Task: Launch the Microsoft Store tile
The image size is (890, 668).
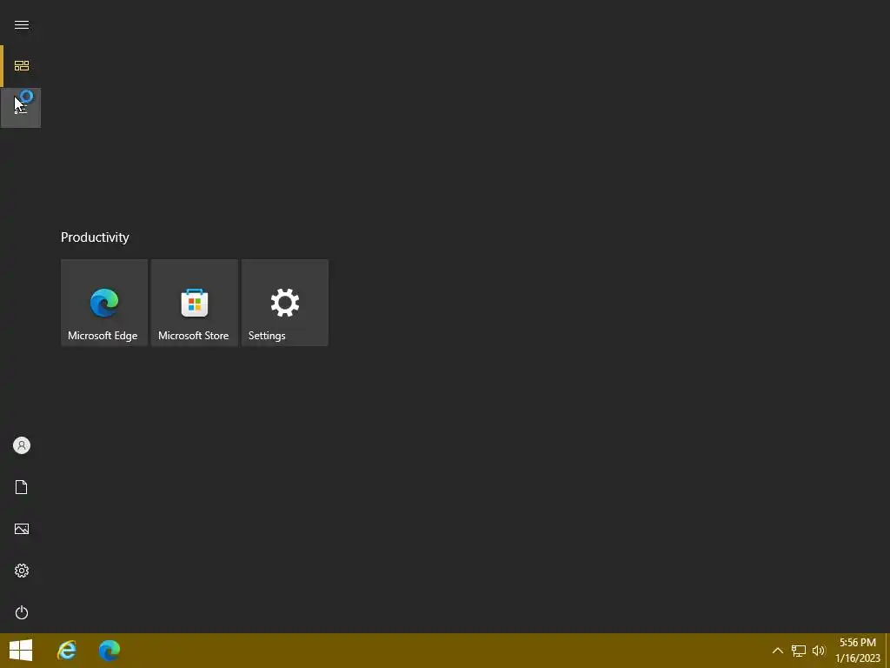Action: 195,303
